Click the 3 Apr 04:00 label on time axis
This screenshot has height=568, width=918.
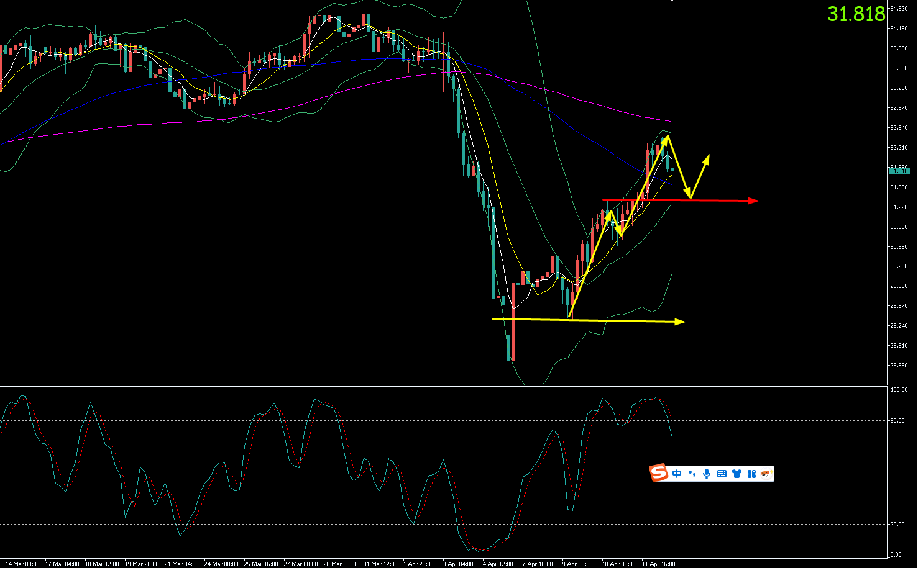[x=458, y=564]
